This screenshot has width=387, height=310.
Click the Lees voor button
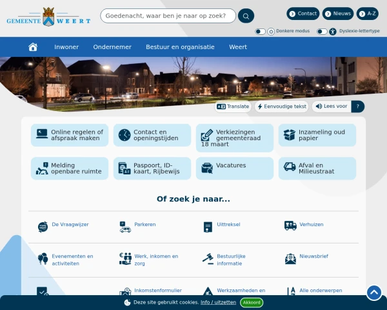pyautogui.click(x=332, y=107)
